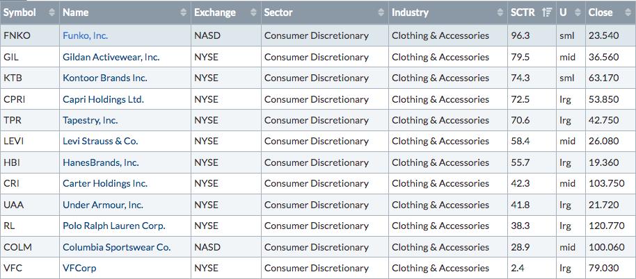
Task: Open Levi Strauss & Co. page
Action: [100, 141]
